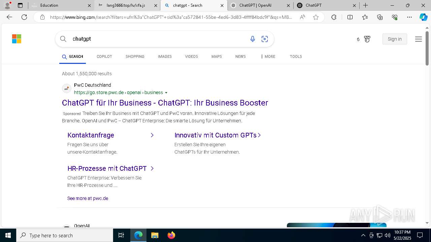431x242 pixels.
Task: Open Bing hamburger settings menu
Action: pyautogui.click(x=419, y=39)
